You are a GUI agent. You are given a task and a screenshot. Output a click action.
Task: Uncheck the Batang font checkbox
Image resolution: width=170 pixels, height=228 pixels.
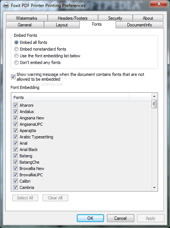coord(15,155)
